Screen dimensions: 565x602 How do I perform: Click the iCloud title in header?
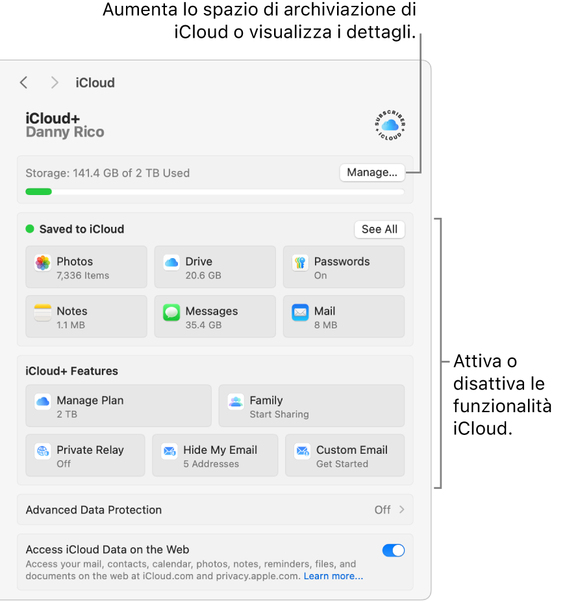95,83
